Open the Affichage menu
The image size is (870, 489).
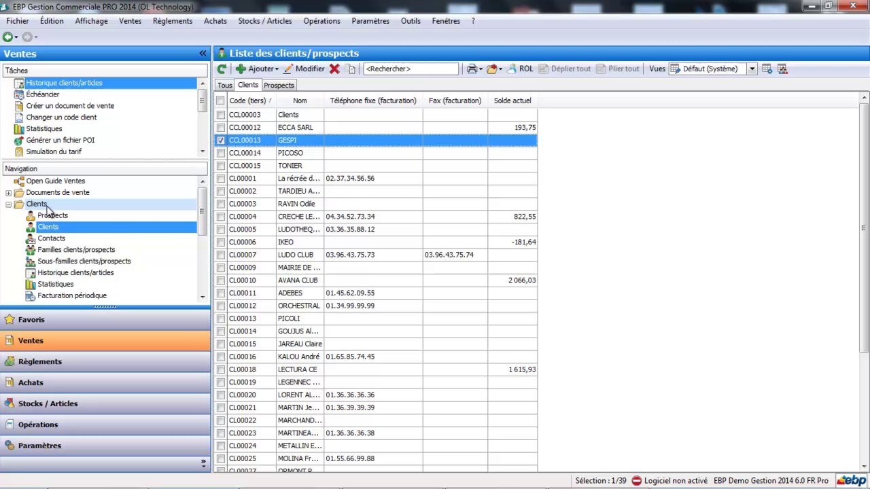click(91, 21)
